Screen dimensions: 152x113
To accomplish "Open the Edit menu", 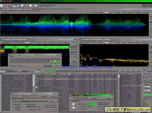I will pyautogui.click(x=4, y=3).
